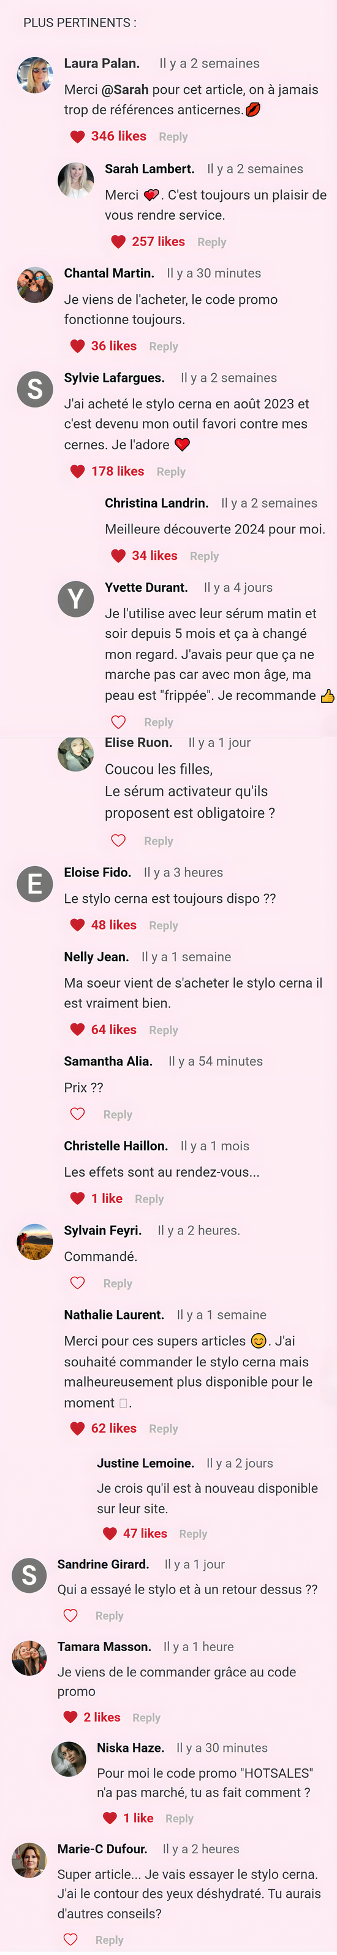Toggle the heart on Elise Ruon's comment
337x1955 pixels.
click(x=118, y=840)
